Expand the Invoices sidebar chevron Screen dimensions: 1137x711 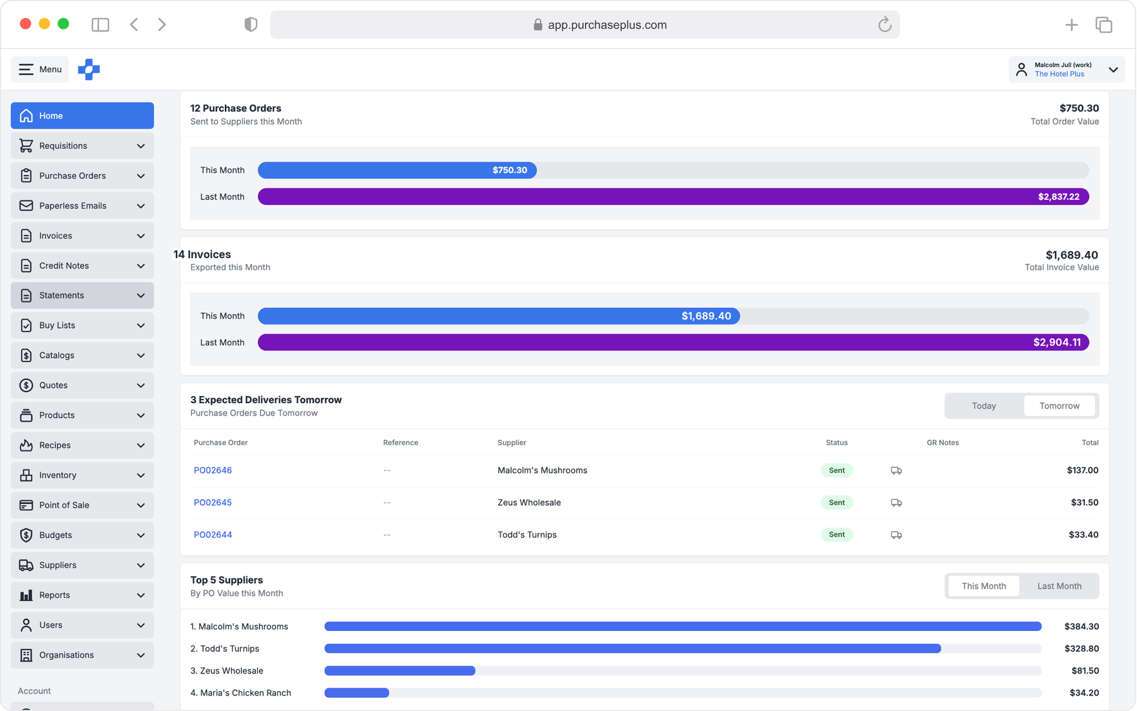[x=141, y=236]
